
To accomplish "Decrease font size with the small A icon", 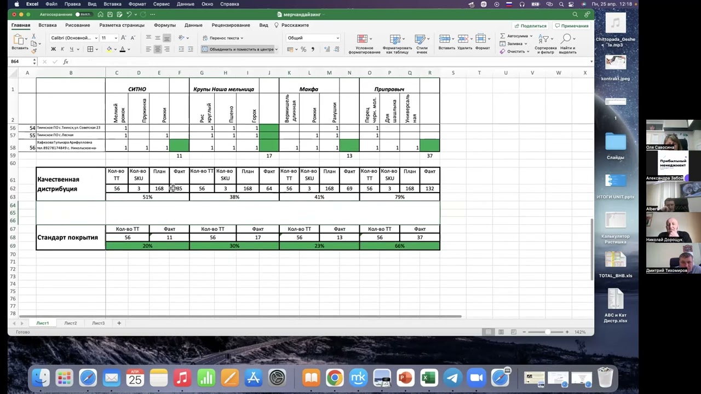I will pos(133,38).
